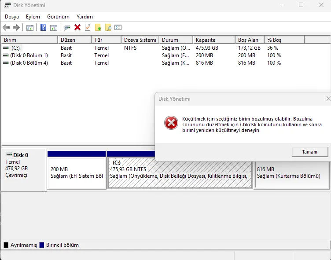Click Sağlam (K... status of Bölüm 4 row

click(176, 63)
